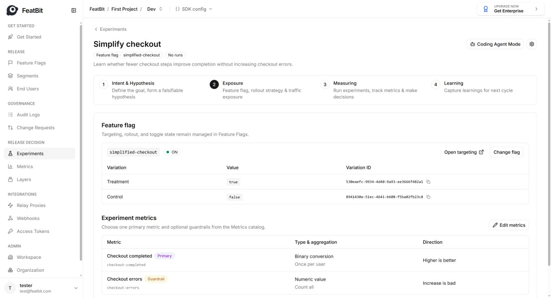Open Get Started rocket icon
This screenshot has width=551, height=298.
coord(10,37)
